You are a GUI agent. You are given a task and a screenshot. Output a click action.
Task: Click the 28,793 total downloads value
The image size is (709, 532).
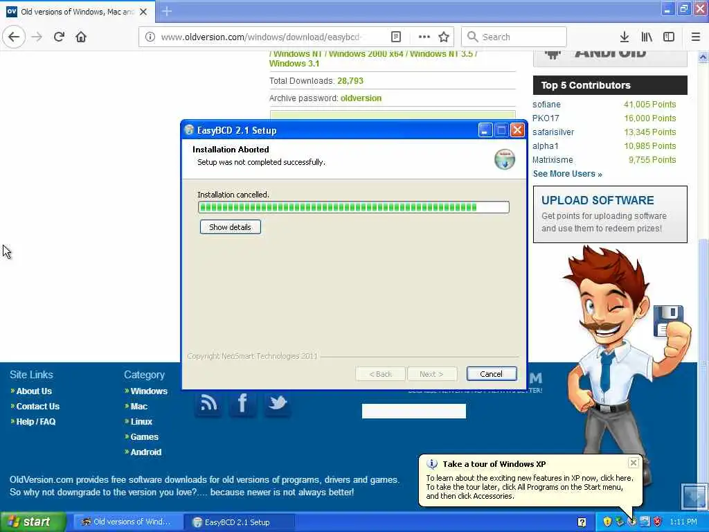350,81
